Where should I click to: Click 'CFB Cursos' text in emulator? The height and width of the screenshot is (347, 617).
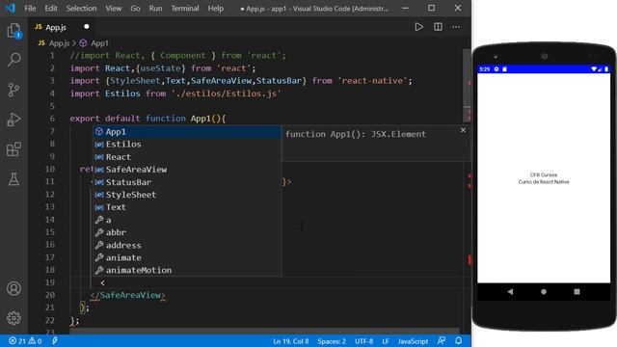coord(544,174)
